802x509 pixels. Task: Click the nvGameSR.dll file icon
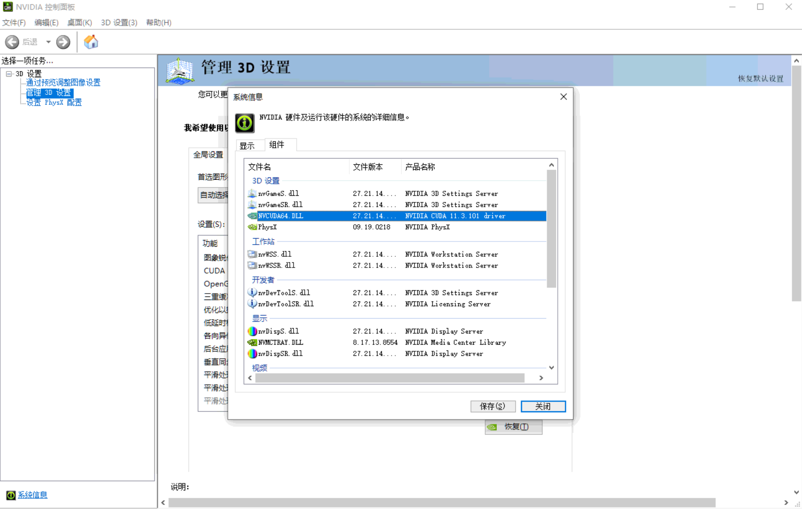pyautogui.click(x=252, y=205)
